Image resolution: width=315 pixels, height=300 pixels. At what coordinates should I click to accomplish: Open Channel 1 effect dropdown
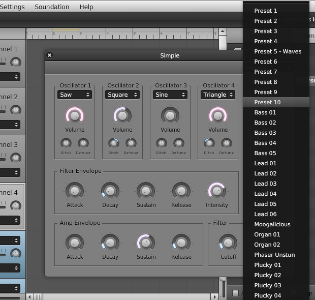[x=10, y=77]
